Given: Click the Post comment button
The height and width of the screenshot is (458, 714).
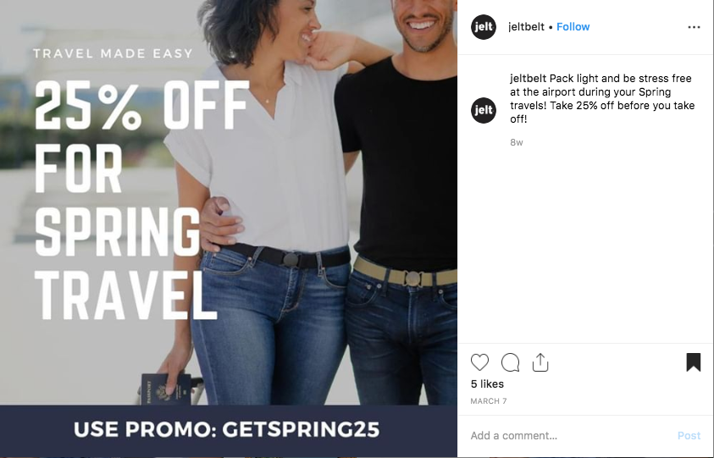Looking at the screenshot, I should pyautogui.click(x=689, y=436).
